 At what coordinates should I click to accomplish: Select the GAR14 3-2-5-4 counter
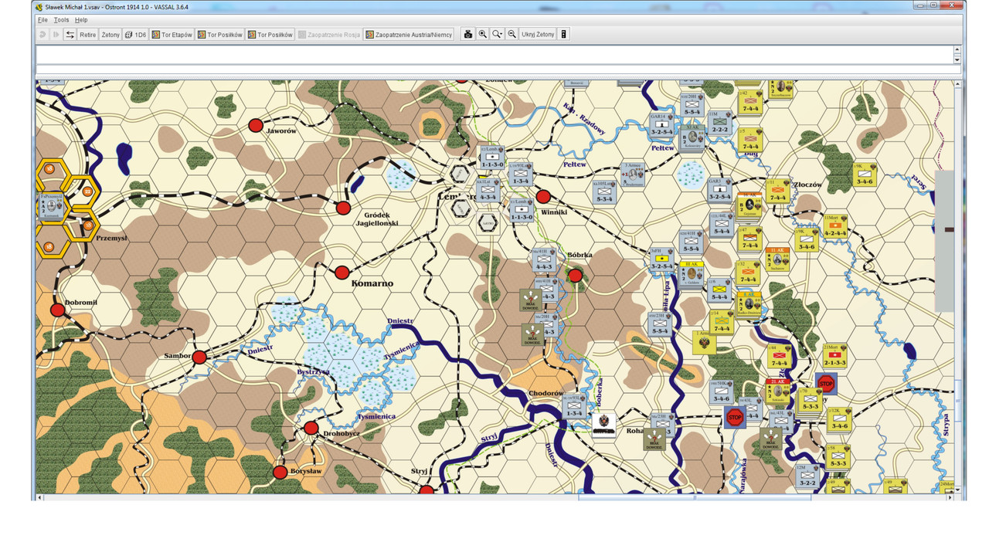(x=663, y=125)
